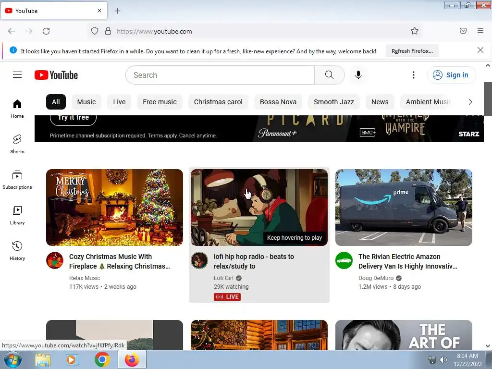Click volume speaker in system tray
The width and height of the screenshot is (492, 369).
[x=443, y=360]
